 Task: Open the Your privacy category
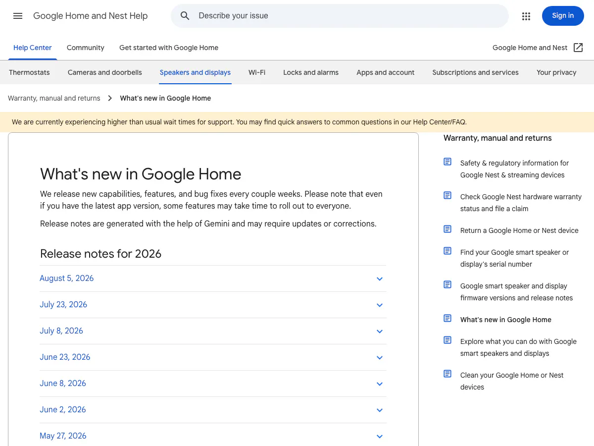point(556,72)
